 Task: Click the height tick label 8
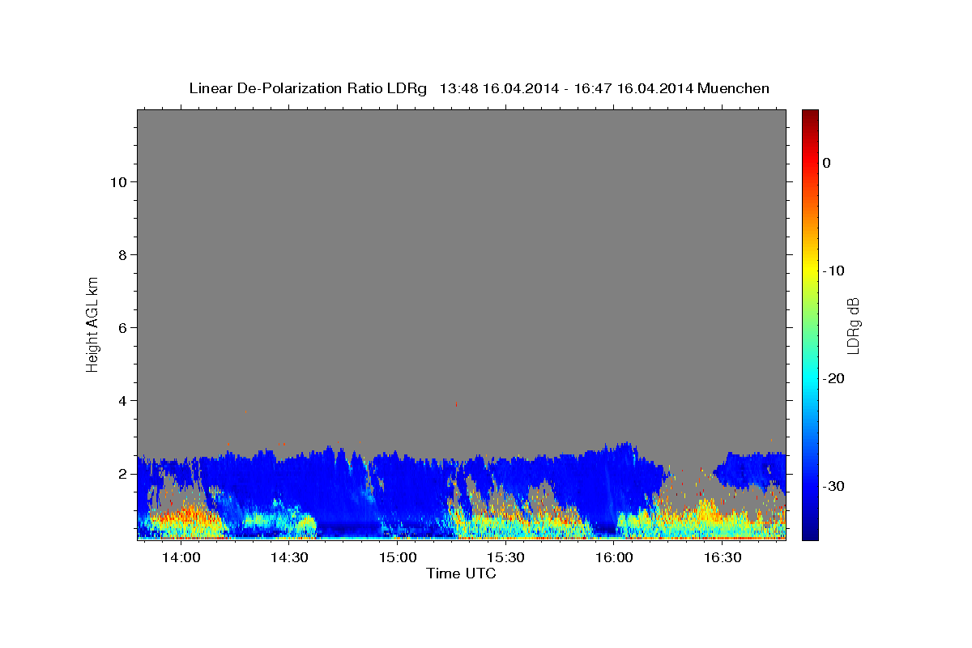point(121,254)
